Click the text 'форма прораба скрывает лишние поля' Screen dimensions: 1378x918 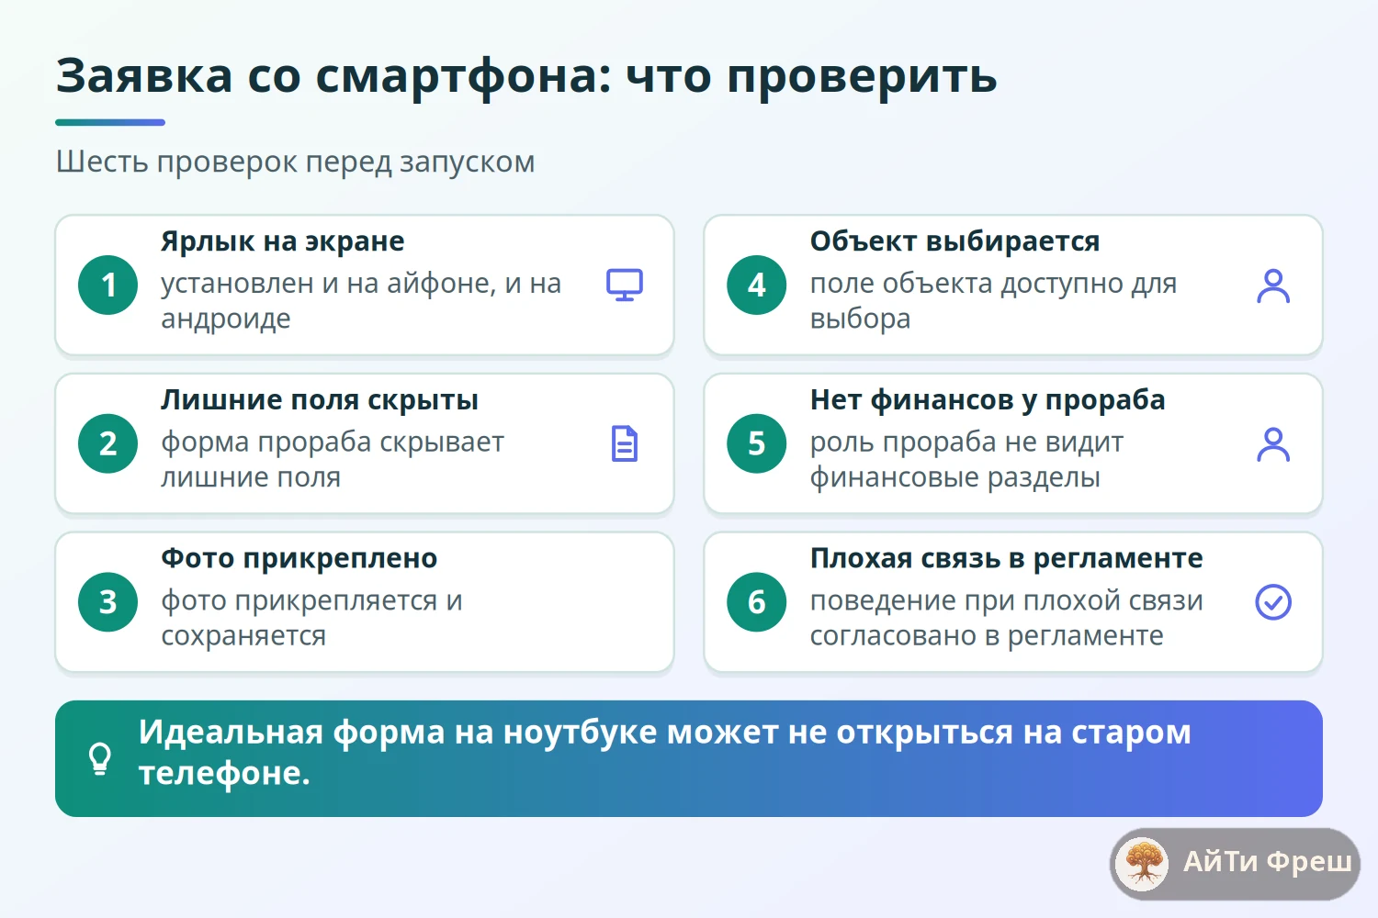(333, 459)
